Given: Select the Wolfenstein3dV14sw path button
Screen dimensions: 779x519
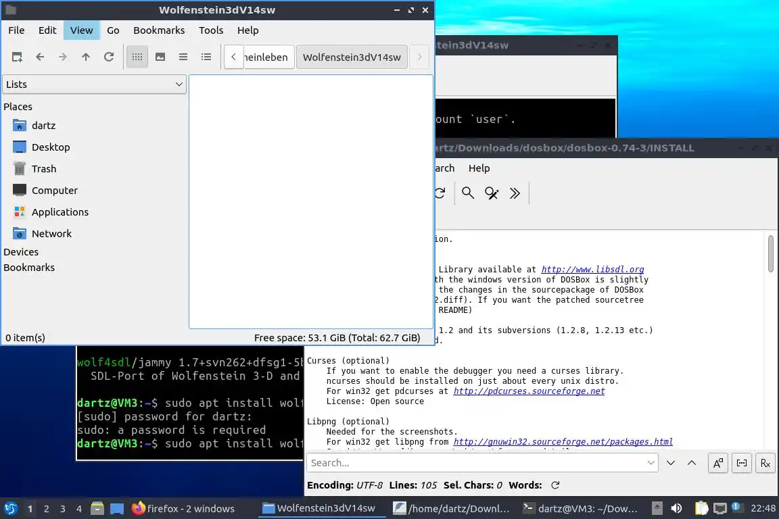Looking at the screenshot, I should coord(352,57).
